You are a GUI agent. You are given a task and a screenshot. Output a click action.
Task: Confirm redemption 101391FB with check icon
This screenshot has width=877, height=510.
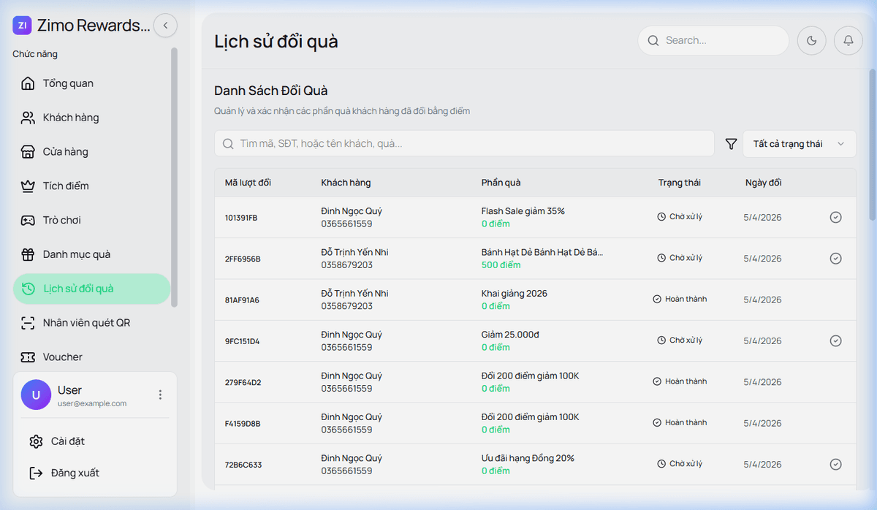835,217
